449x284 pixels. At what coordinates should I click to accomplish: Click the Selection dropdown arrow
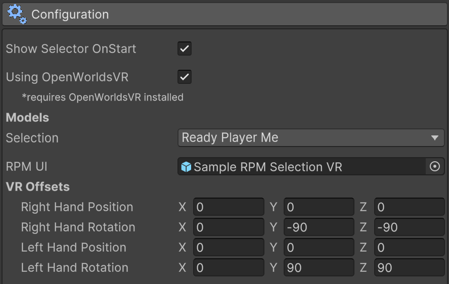pyautogui.click(x=434, y=138)
